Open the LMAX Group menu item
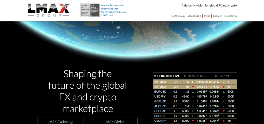Image resolution: width=264 pixels, height=124 pixels. (x=178, y=16)
